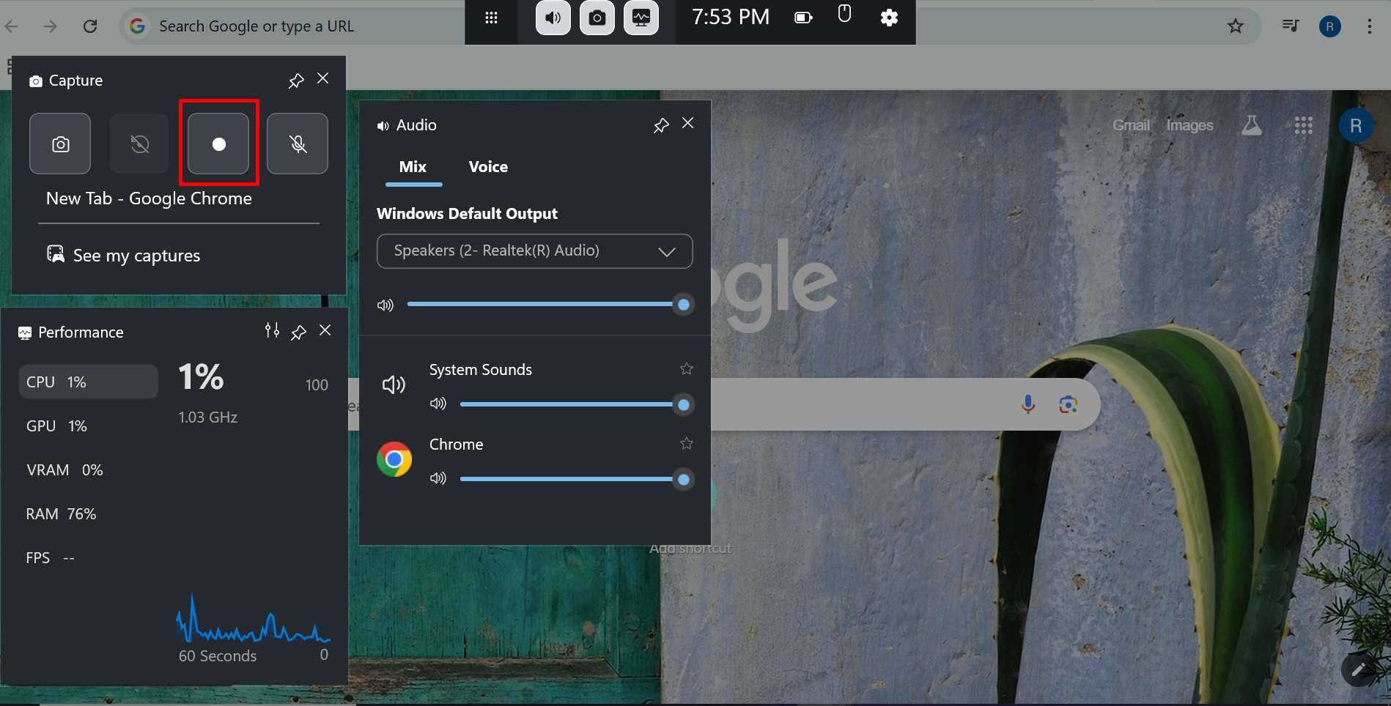Take a screenshot using the camera icon

point(60,144)
